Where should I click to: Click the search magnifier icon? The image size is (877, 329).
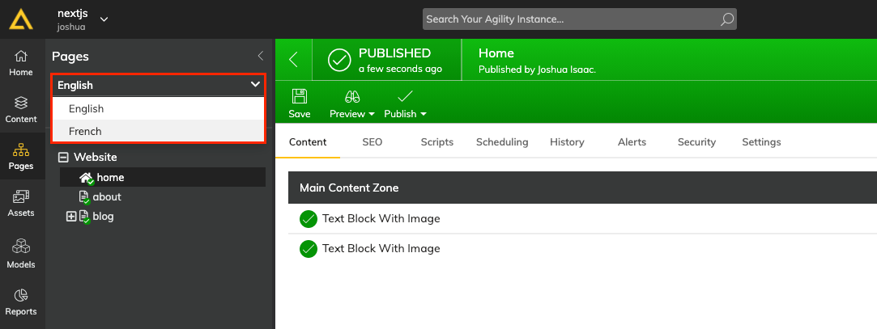coord(726,19)
